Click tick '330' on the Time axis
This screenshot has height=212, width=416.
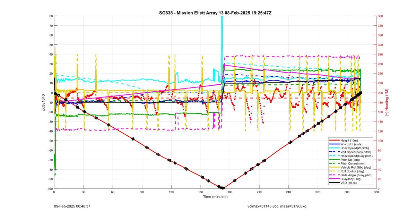pos(376,192)
